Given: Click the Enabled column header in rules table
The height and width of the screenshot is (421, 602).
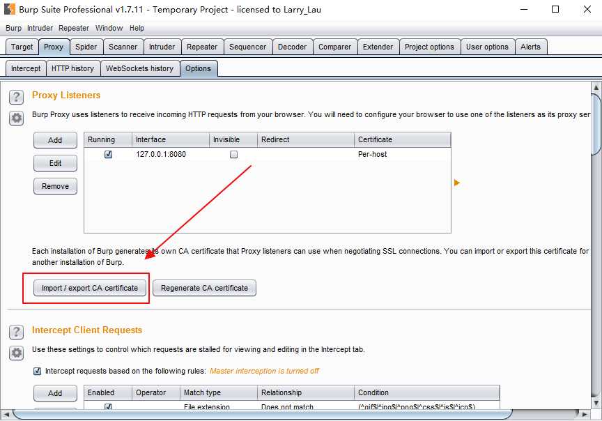Looking at the screenshot, I should (108, 392).
